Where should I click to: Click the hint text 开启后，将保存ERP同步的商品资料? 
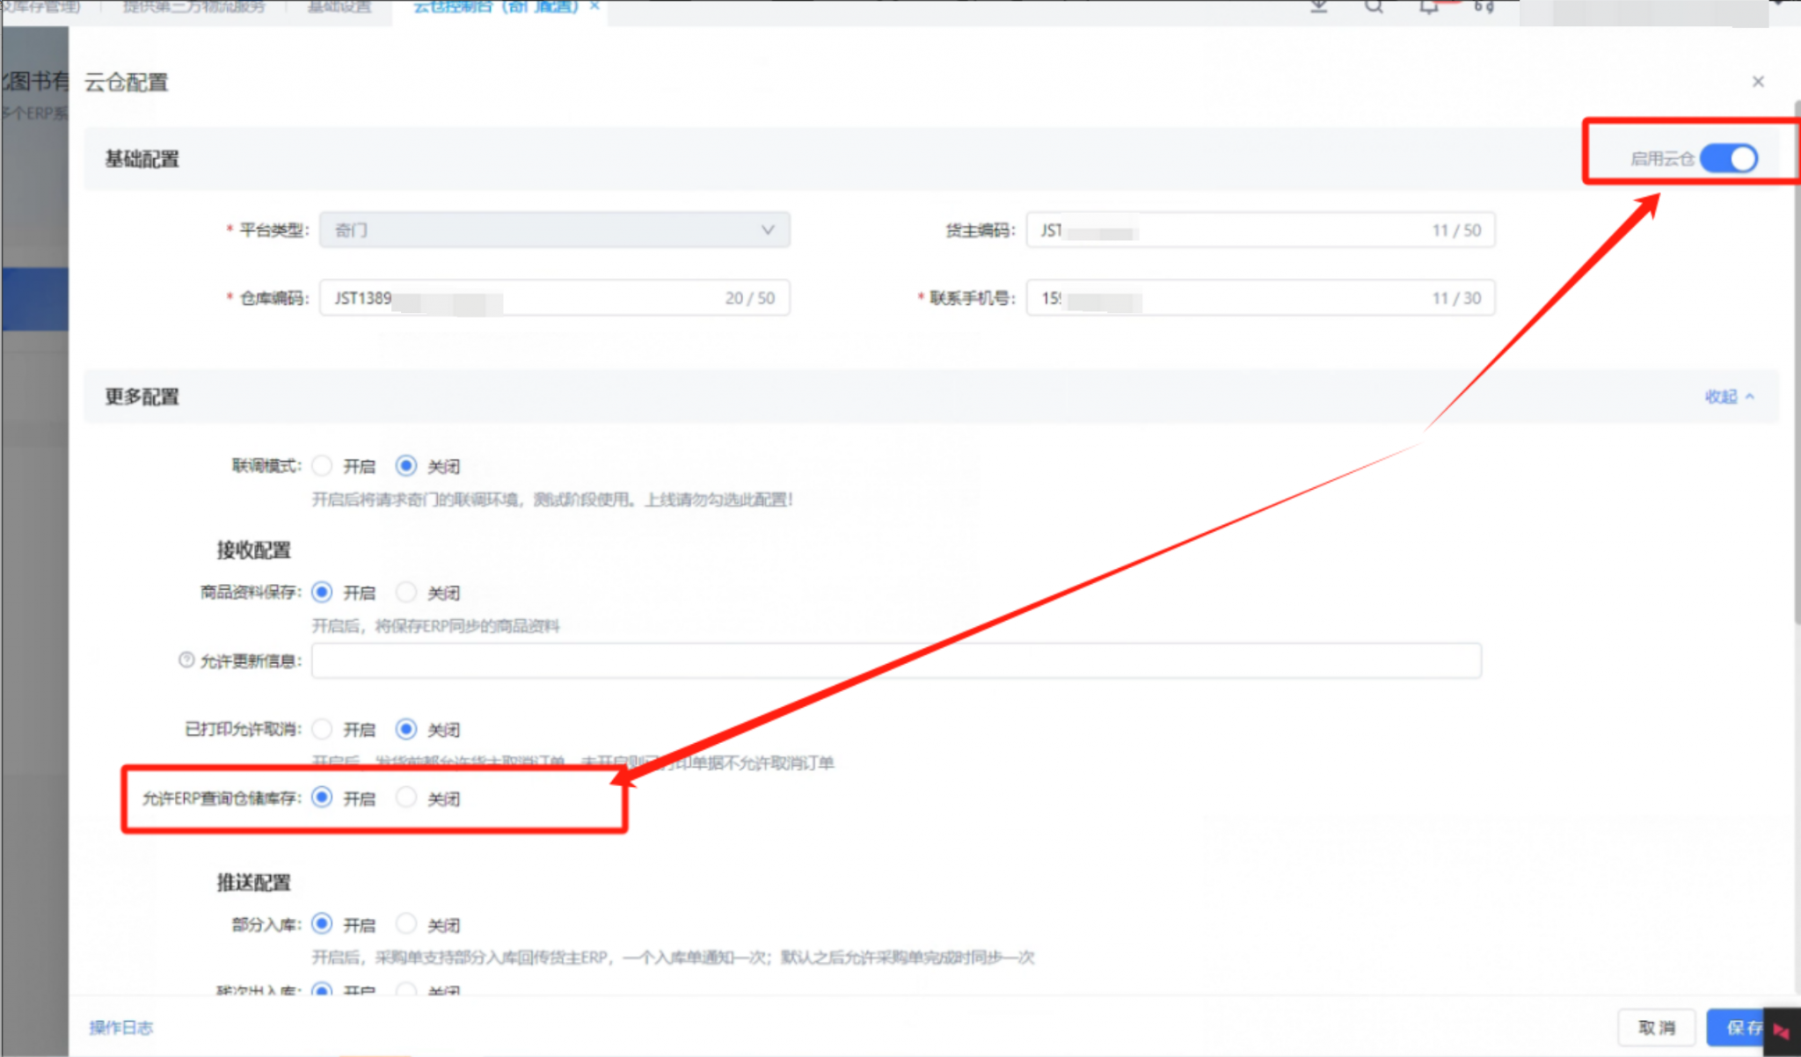point(435,626)
